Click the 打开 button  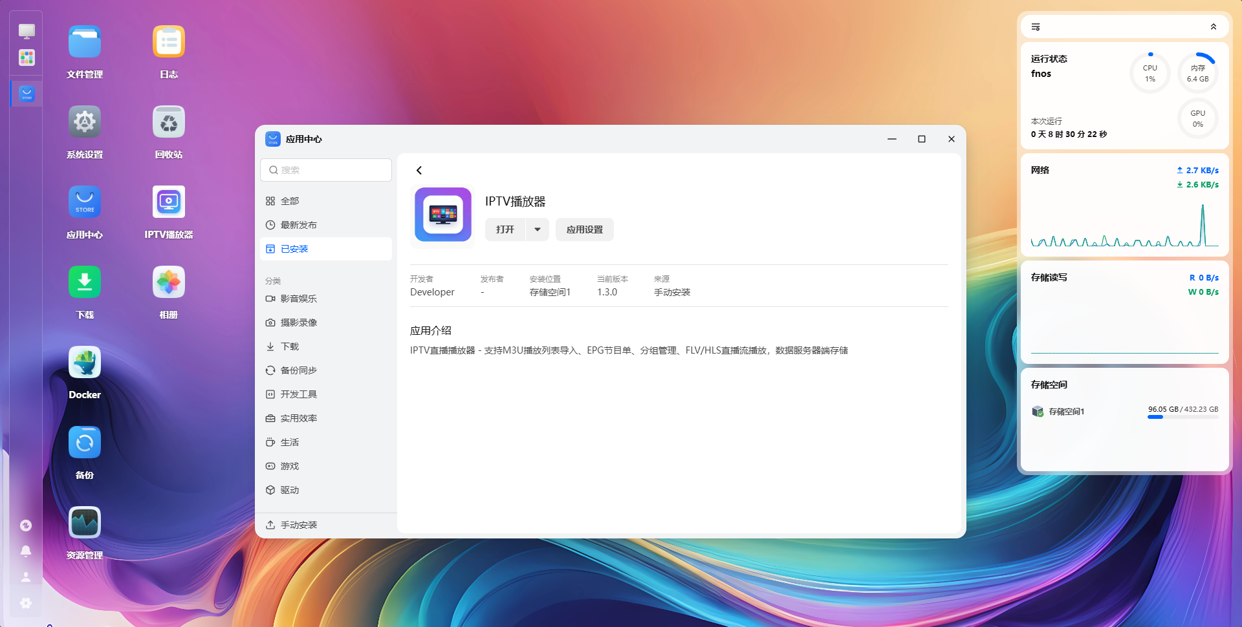505,229
